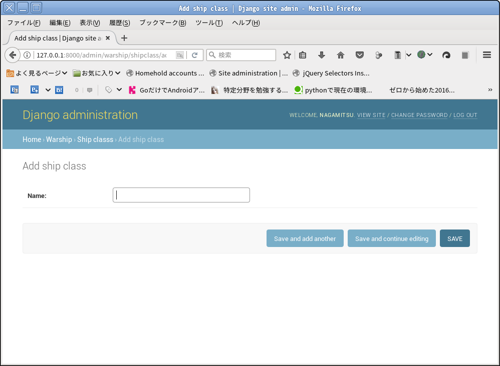Bookmark this page with the star icon
Screen dimensions: 500x366
[287, 55]
